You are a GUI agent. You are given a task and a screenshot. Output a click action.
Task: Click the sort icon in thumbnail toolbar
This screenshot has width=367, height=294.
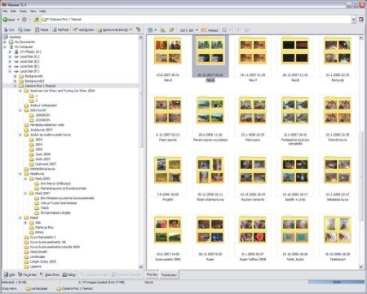(162, 30)
